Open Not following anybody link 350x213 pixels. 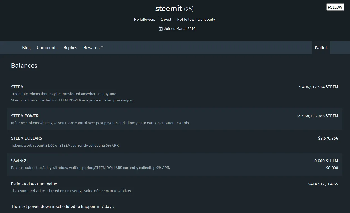(x=196, y=19)
